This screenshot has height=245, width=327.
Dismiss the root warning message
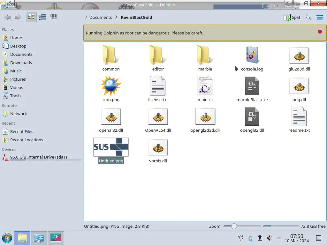[320, 32]
